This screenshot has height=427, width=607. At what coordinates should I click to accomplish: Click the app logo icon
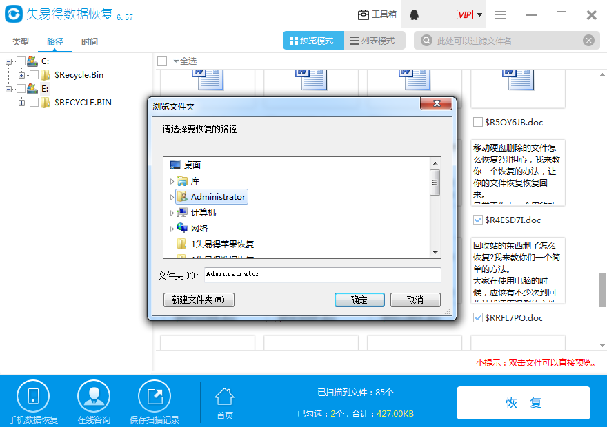pyautogui.click(x=14, y=14)
